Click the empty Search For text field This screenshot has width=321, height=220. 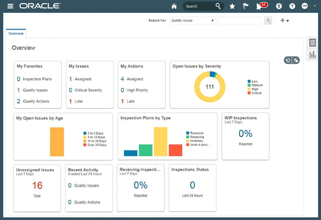[x=239, y=21]
